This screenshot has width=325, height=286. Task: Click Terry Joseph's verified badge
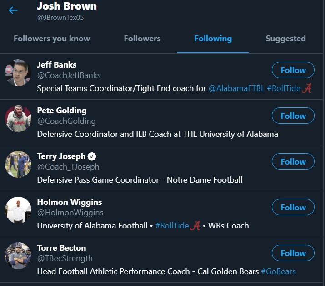tap(92, 156)
